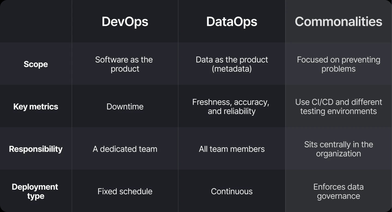Select the 'A dedicated team' cell

coord(125,149)
